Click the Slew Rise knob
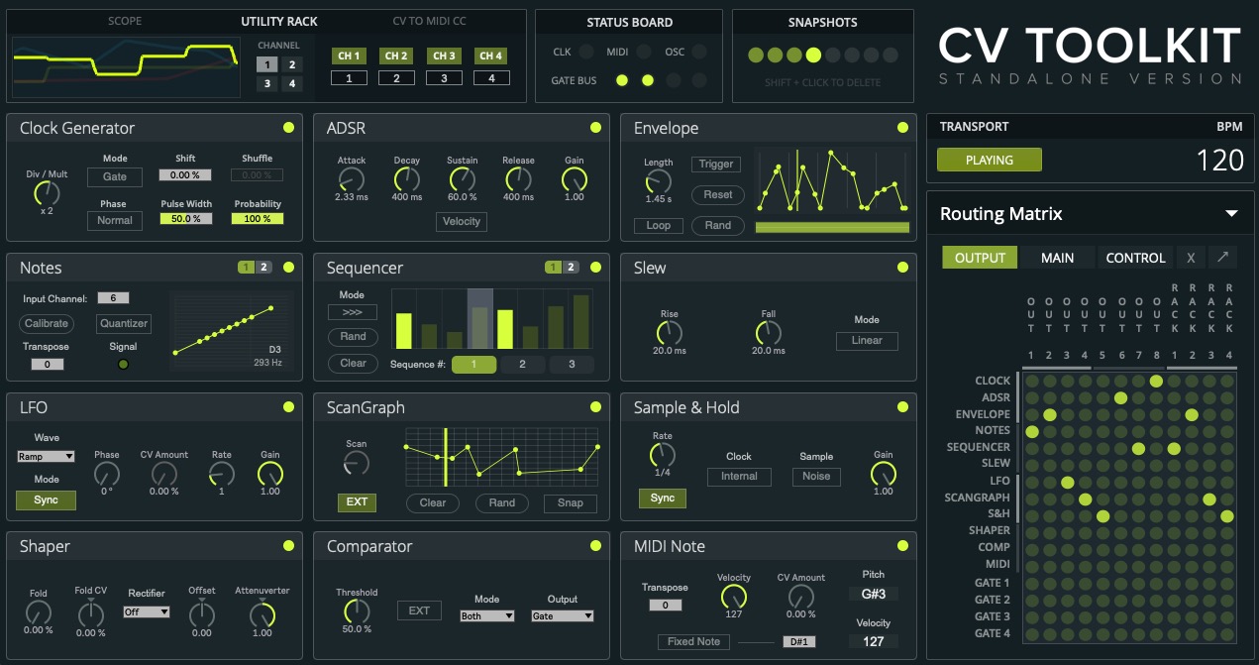 670,333
